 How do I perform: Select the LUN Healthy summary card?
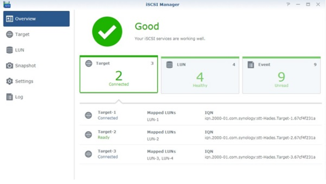point(200,75)
